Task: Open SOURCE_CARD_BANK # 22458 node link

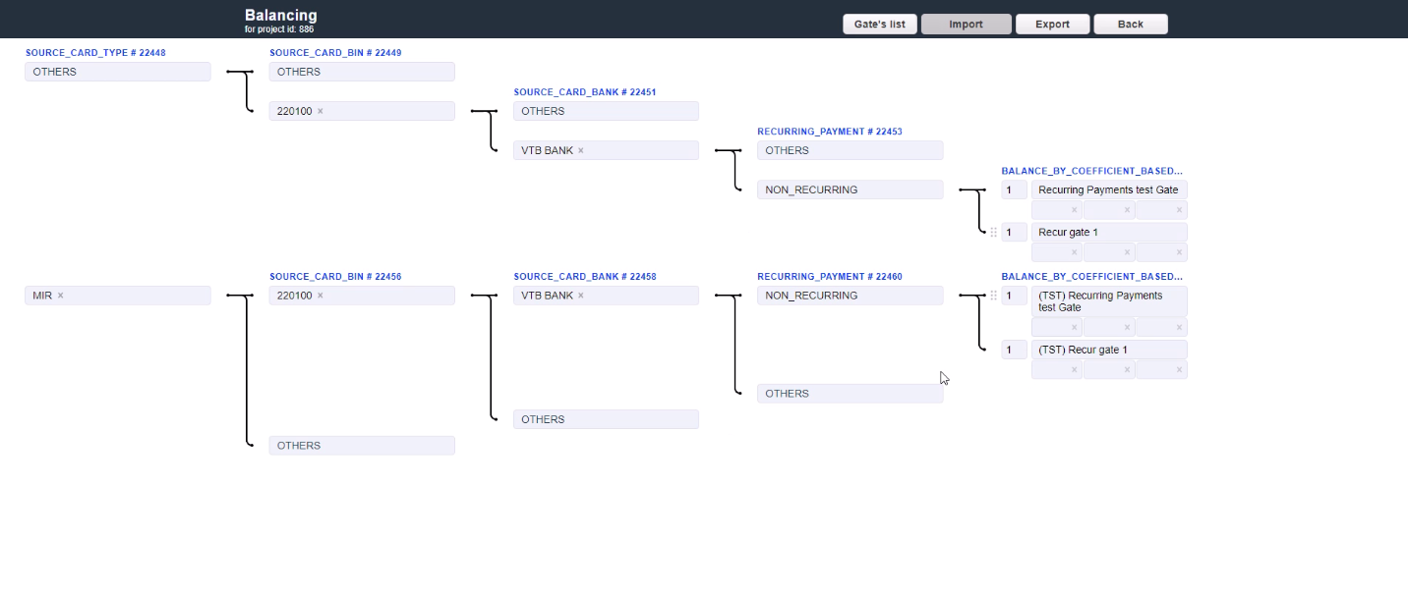Action: click(x=584, y=276)
